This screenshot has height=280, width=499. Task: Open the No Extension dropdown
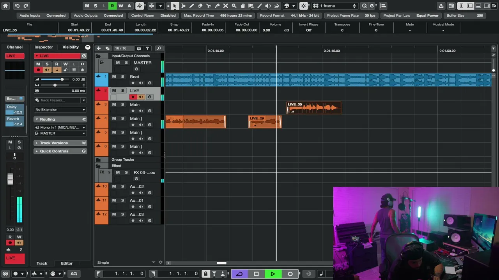pos(60,110)
